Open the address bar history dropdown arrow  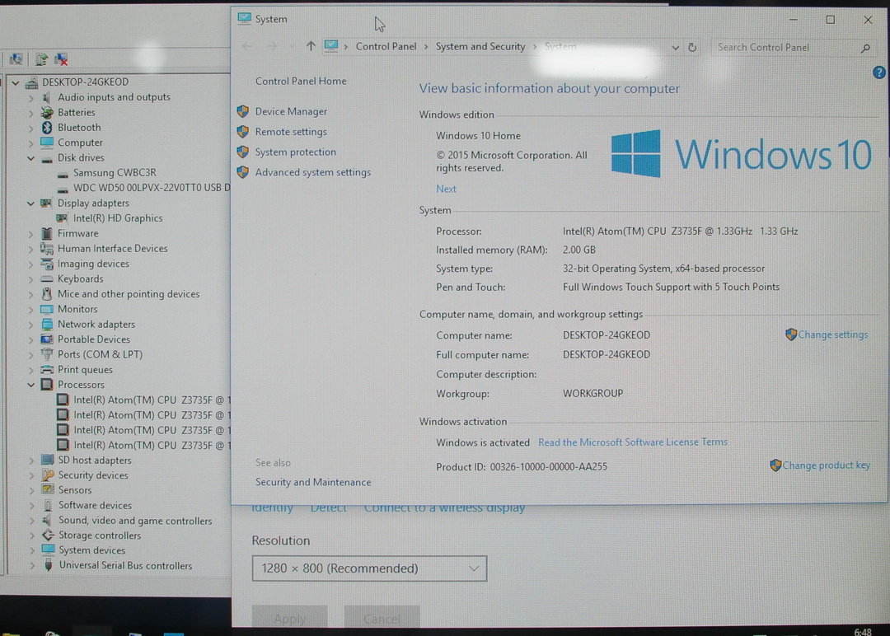tap(675, 48)
